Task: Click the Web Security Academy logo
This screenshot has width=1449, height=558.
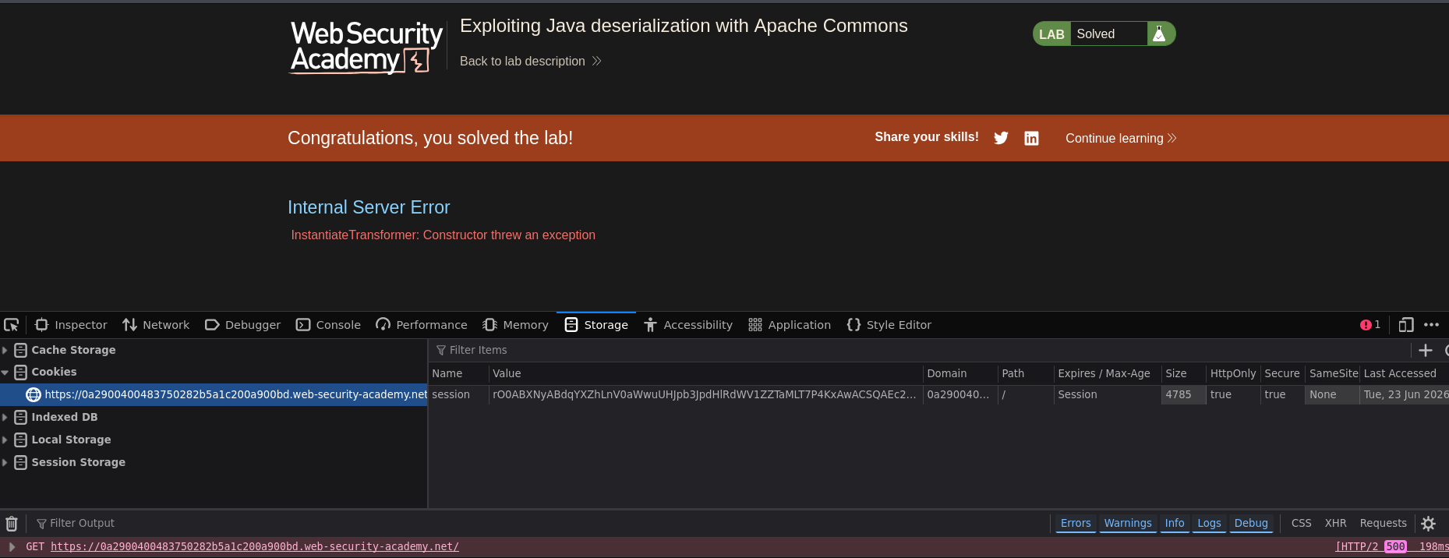Action: (x=366, y=47)
